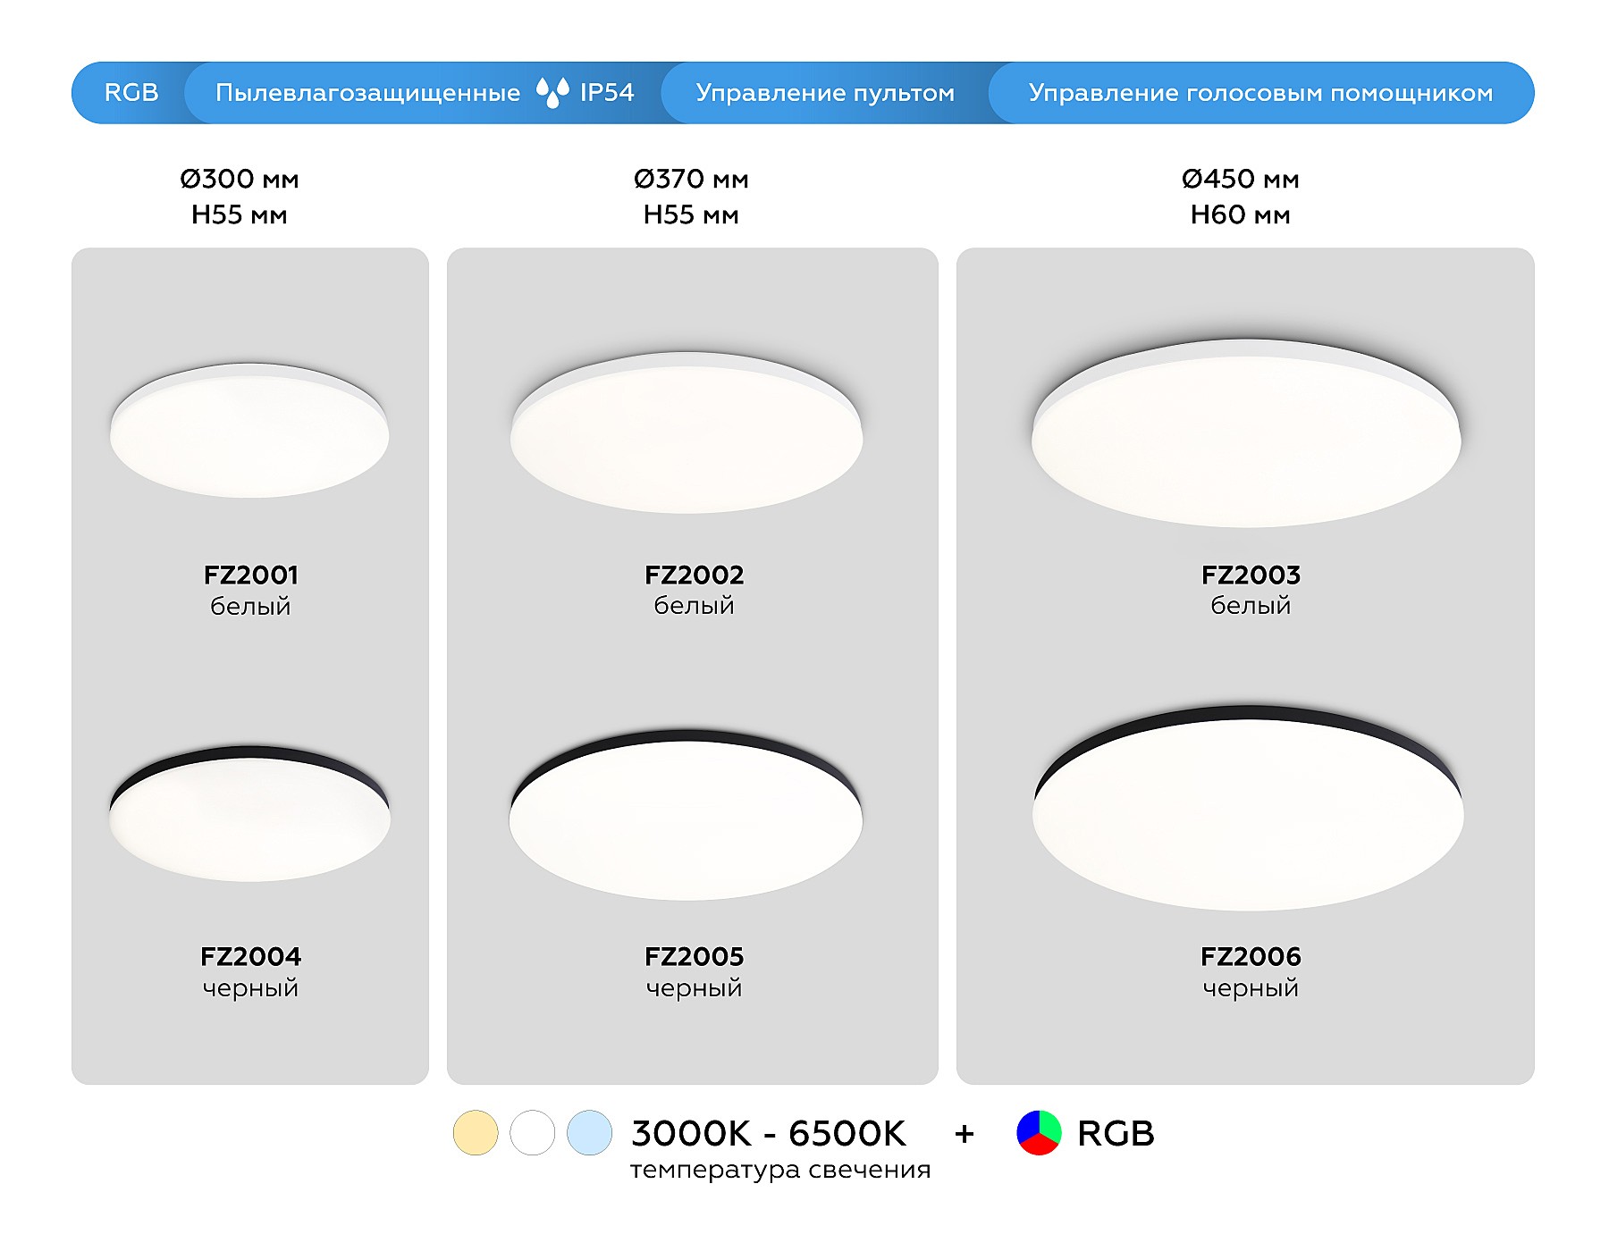Select the cool blue color temperature swatch
This screenshot has height=1251, width=1609.
pyautogui.click(x=590, y=1133)
